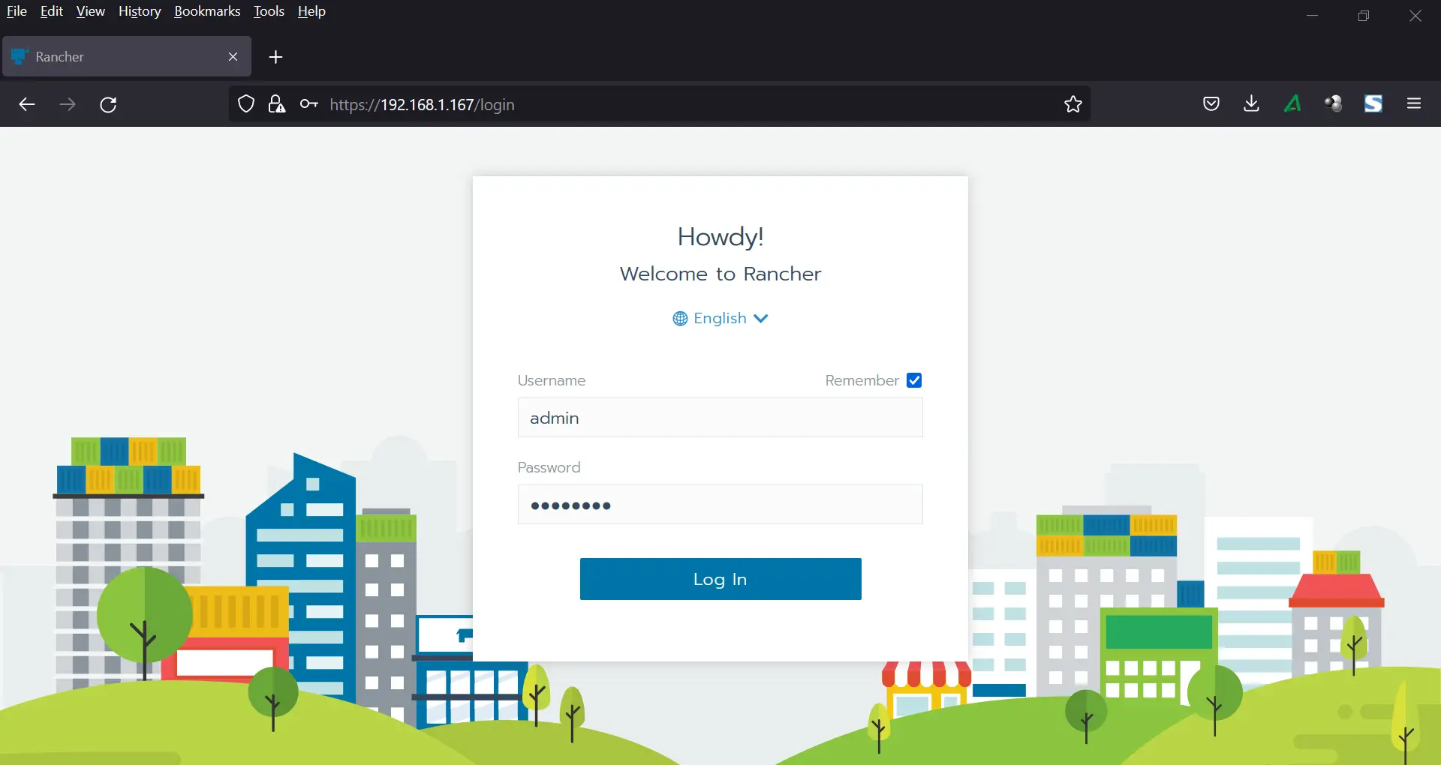Screen dimensions: 1441x765
Task: Click the blue S extension icon
Action: click(1373, 103)
